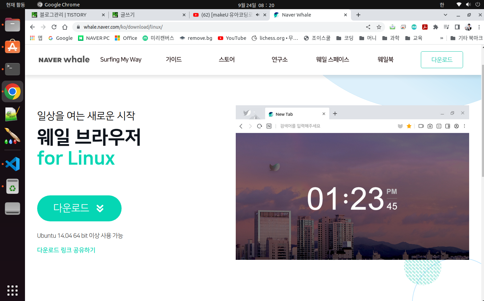
Task: Open the Office bookmark
Action: point(126,38)
